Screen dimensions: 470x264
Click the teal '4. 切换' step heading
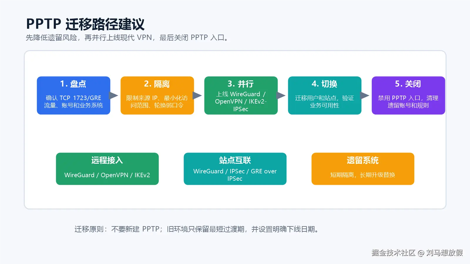324,84
